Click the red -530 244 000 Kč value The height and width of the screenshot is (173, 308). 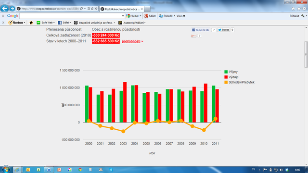tap(106, 35)
